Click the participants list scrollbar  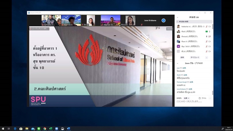tap(213, 27)
